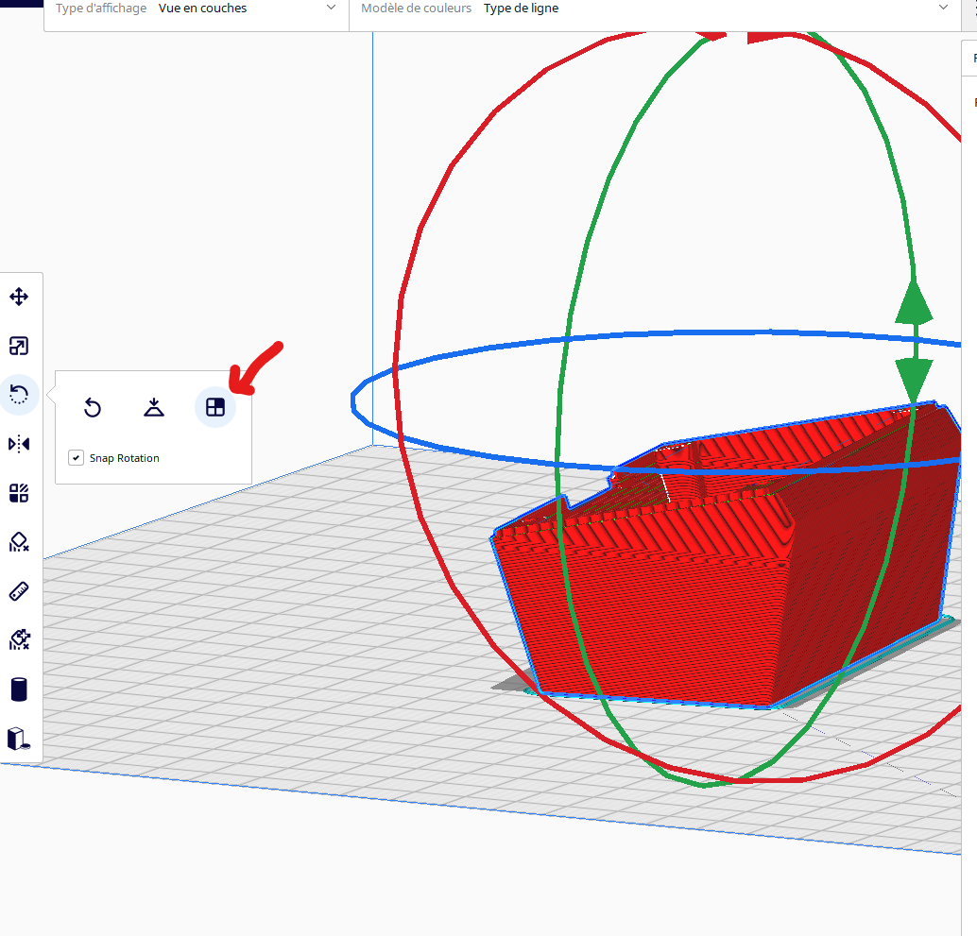
Task: Select the red sliced model
Action: pos(716,591)
